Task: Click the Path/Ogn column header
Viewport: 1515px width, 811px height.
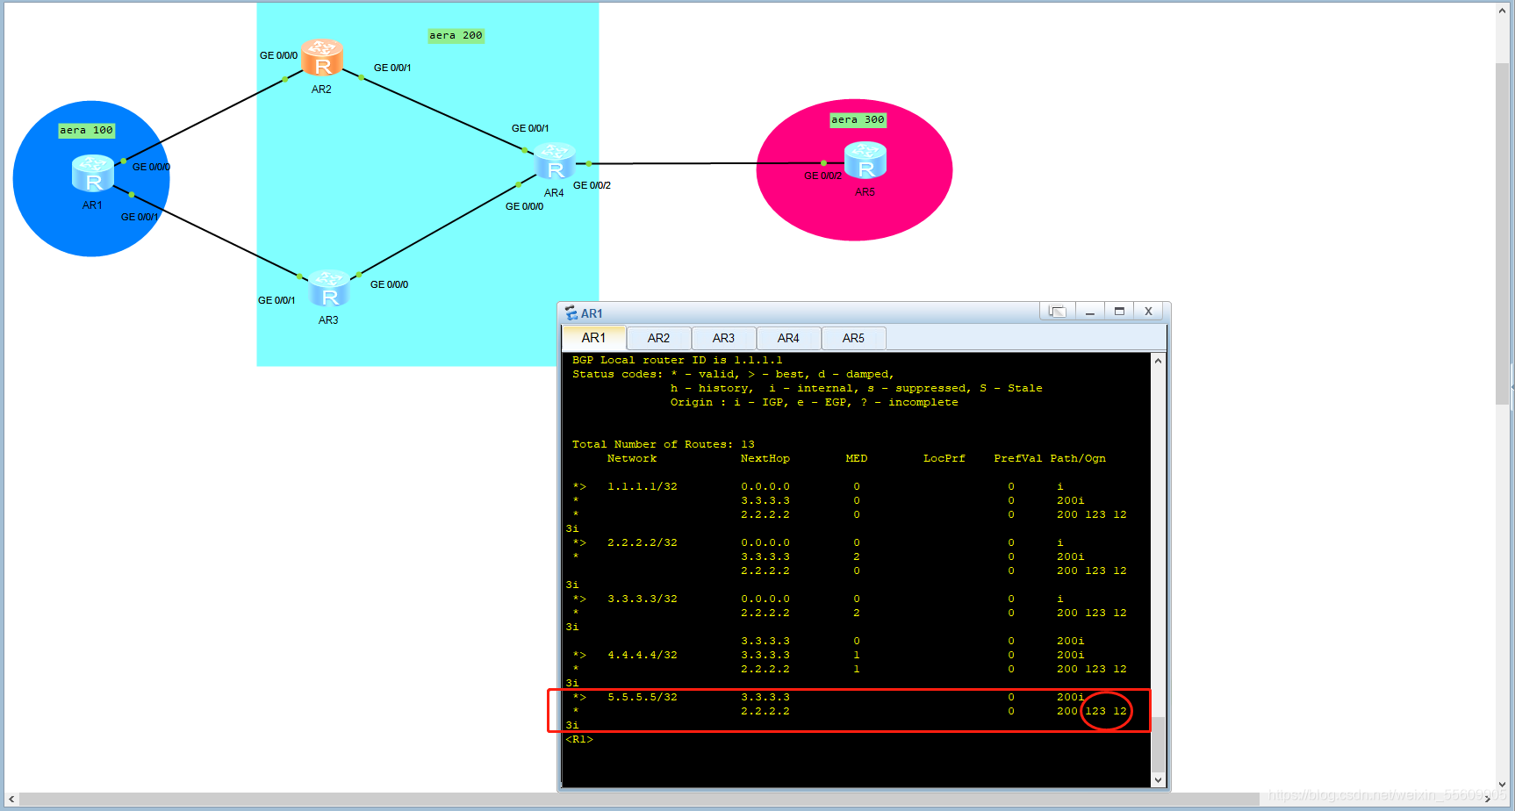Action: (1078, 458)
